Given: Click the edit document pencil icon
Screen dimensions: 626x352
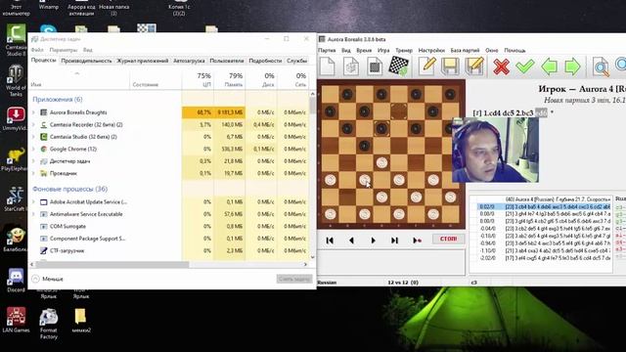Looking at the screenshot, I should (426, 66).
